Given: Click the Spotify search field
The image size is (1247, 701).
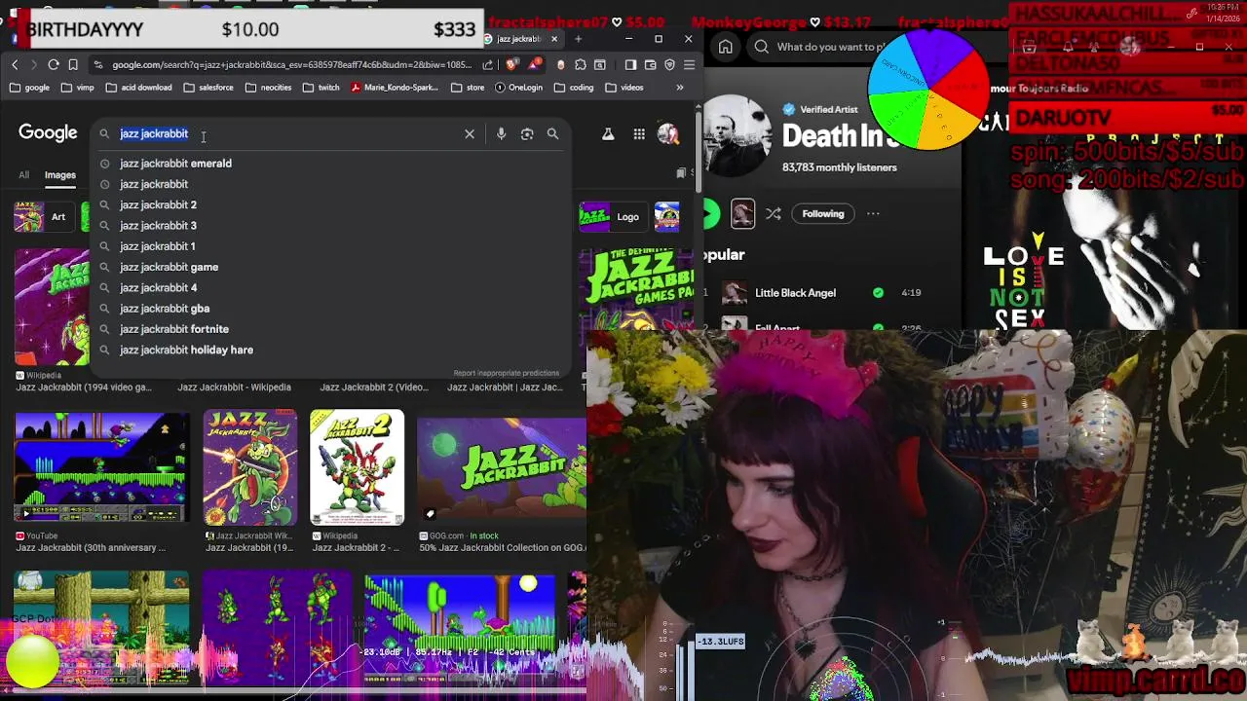Looking at the screenshot, I should click(x=829, y=47).
